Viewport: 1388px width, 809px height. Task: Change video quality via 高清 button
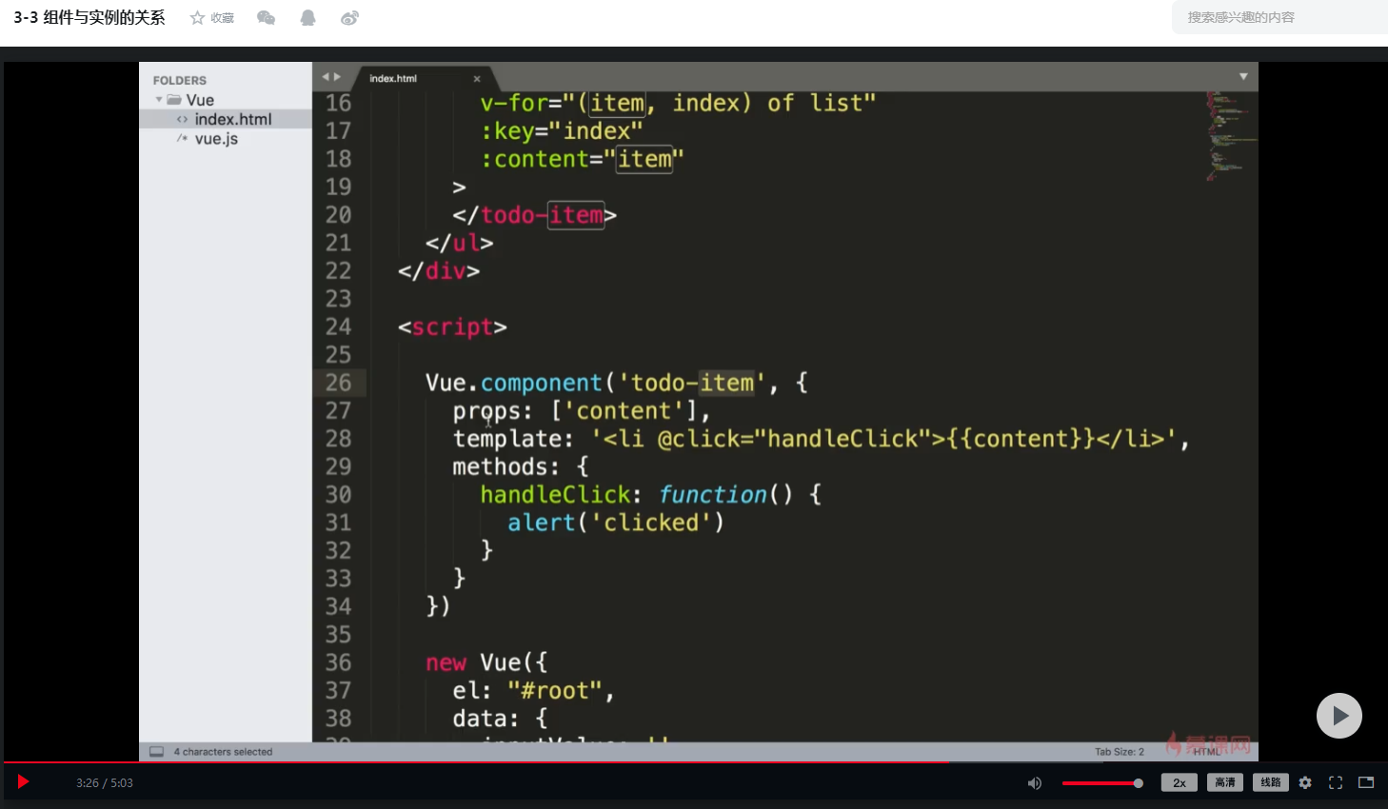1225,782
